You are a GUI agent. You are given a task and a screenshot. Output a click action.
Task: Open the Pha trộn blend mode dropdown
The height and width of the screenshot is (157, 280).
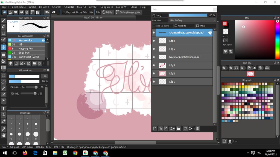coord(192,20)
